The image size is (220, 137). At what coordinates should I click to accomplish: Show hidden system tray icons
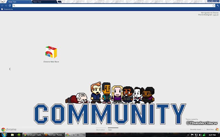188,135
